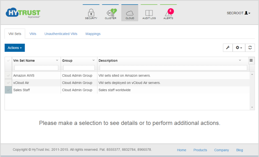Viewport: 259px width, 157px height.
Task: Switch to the Unauthenticated VMs tab
Action: 61,34
